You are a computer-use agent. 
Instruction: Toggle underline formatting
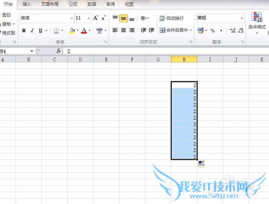(x=40, y=31)
